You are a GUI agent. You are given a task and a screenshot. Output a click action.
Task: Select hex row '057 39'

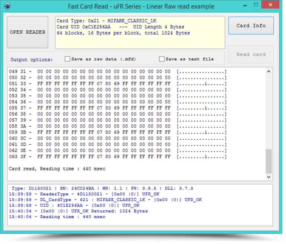118,120
